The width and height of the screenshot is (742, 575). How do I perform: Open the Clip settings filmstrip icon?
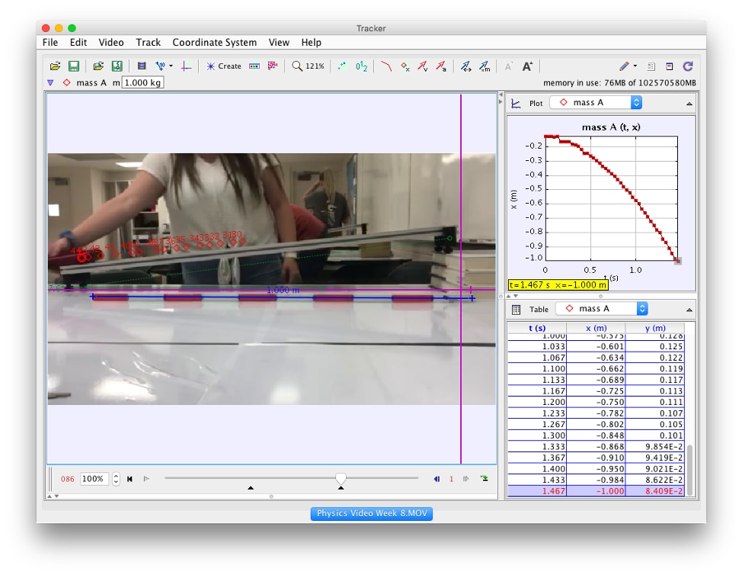[142, 66]
